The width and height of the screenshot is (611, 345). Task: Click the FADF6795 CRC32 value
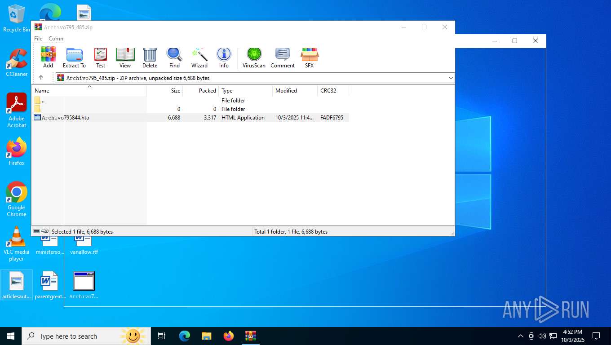coord(332,118)
